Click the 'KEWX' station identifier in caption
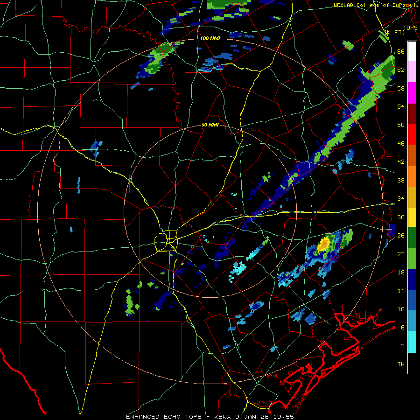This screenshot has height=420, width=420. click(x=223, y=417)
